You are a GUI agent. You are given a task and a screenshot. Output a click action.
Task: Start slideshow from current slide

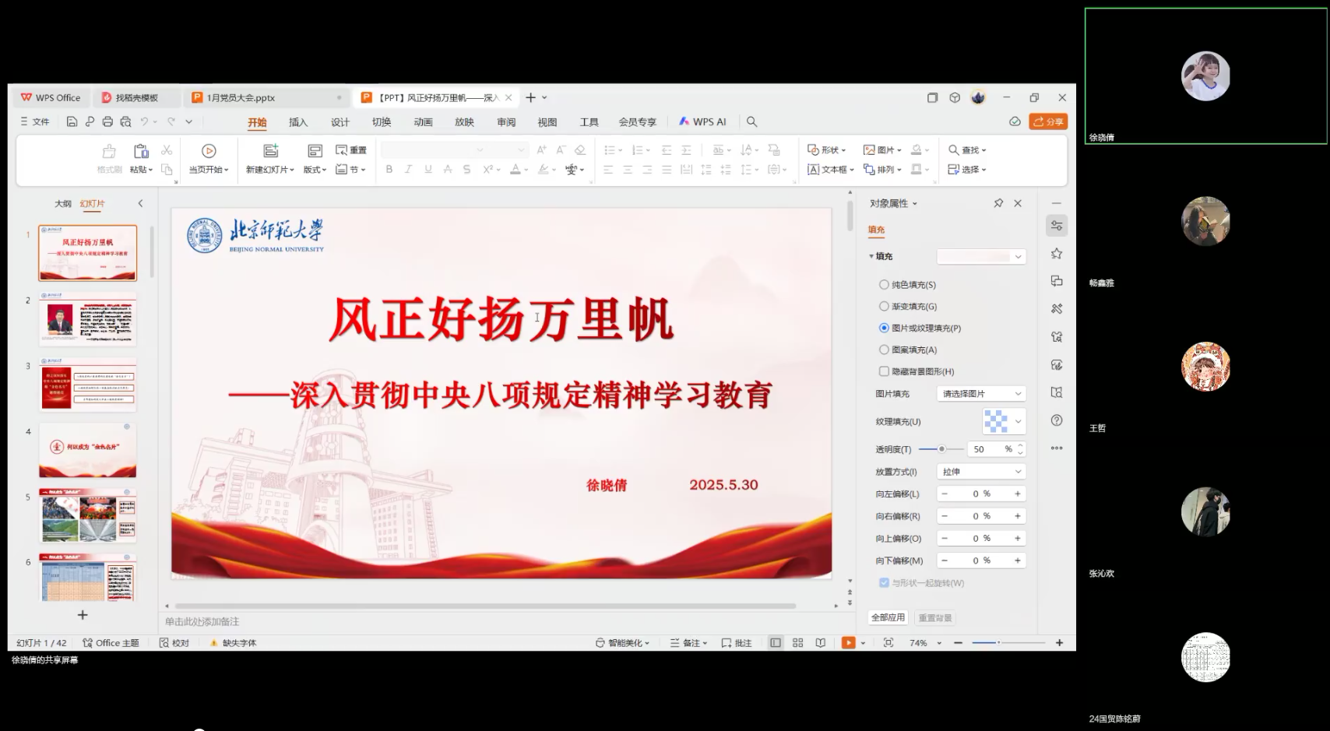click(209, 151)
